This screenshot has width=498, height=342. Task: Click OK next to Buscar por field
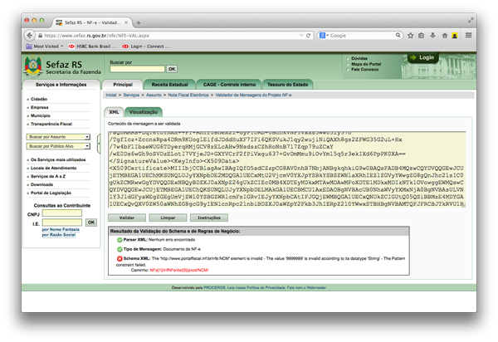click(x=172, y=69)
